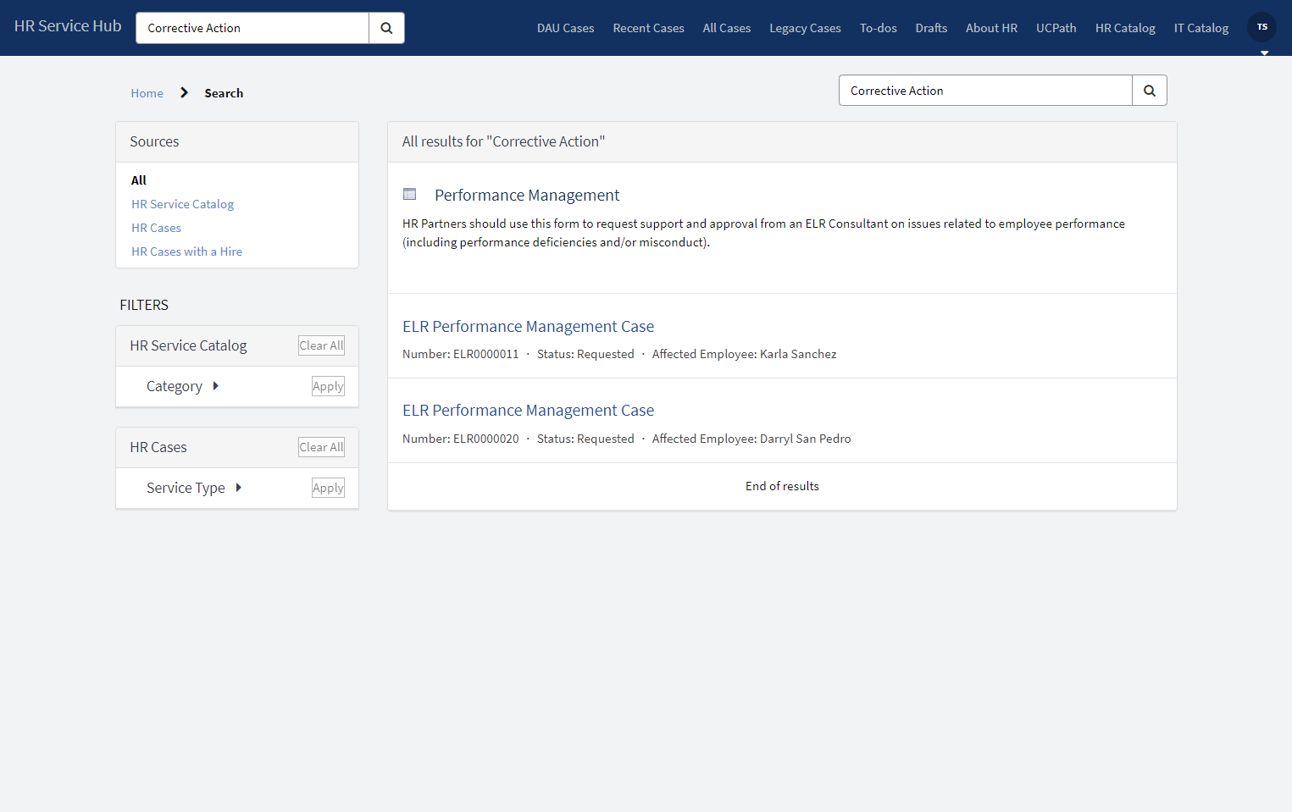The width and height of the screenshot is (1292, 812).
Task: Open the To-dos page
Action: coord(879,28)
